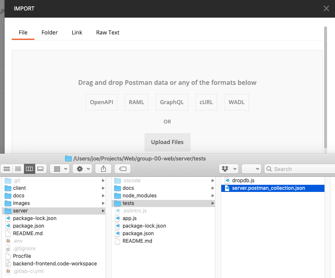Click the WADL format box
The image size is (335, 278).
coord(236,102)
